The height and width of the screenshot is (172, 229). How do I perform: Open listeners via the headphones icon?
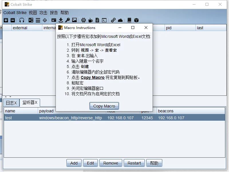[22, 20]
